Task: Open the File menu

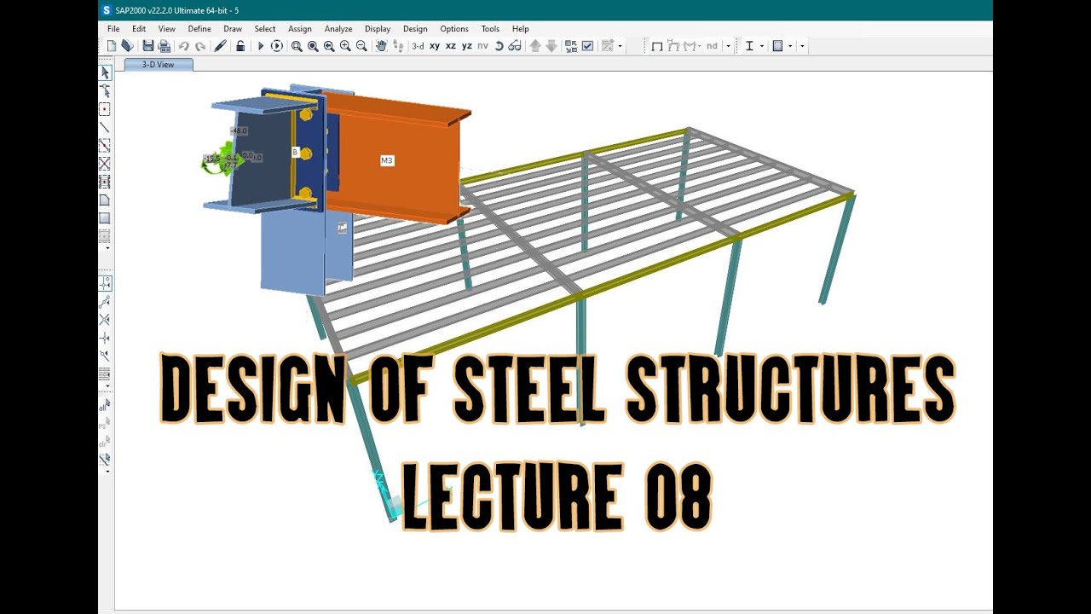Action: click(113, 29)
